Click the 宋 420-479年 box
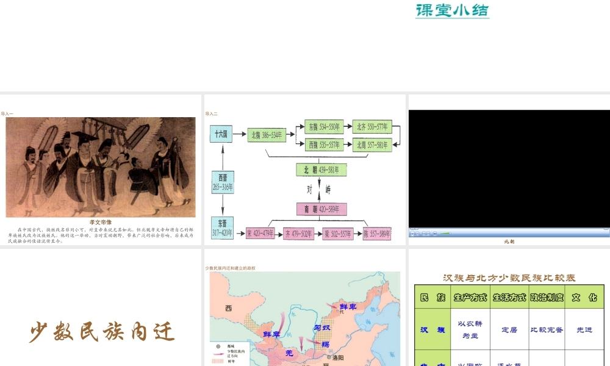 (260, 234)
